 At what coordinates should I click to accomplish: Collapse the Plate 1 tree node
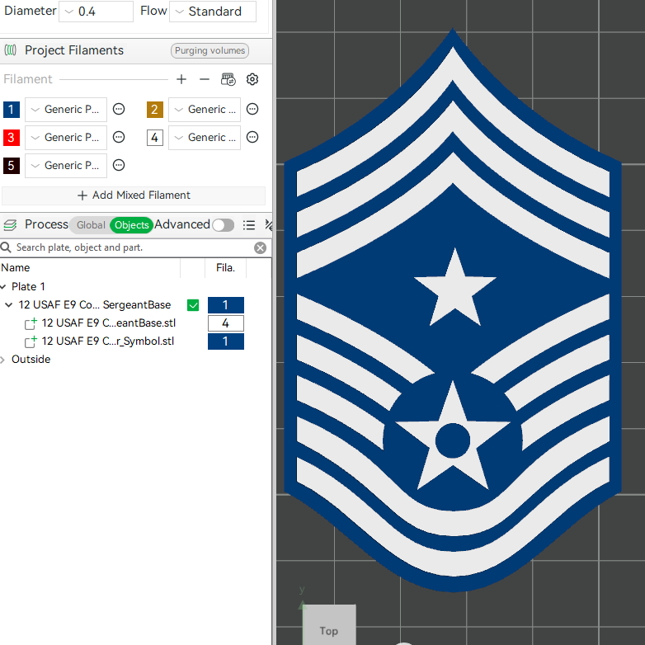3,286
